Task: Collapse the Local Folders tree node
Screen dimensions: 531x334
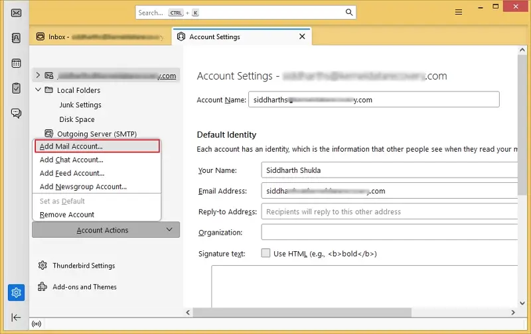Action: (38, 89)
